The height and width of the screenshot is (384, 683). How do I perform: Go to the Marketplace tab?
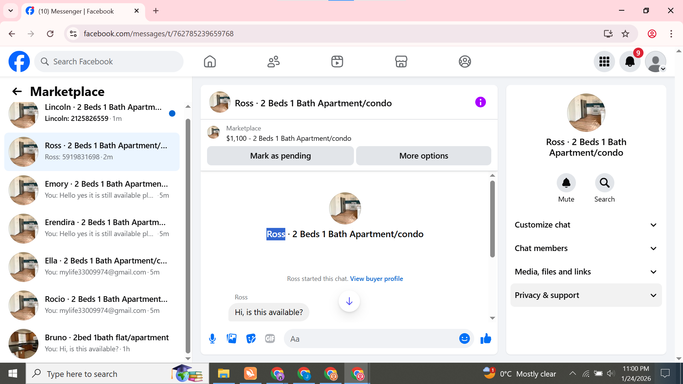pyautogui.click(x=401, y=62)
